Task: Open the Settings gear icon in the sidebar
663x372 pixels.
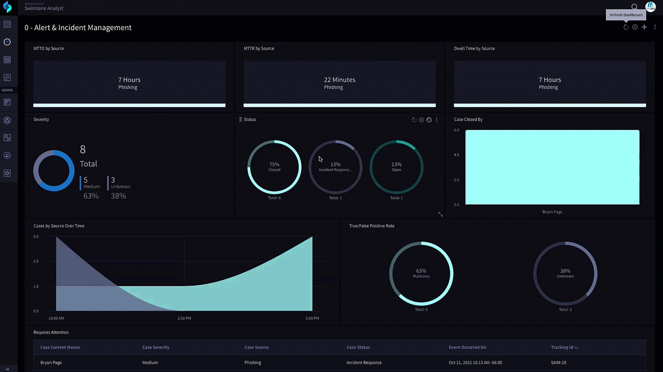Action: coord(7,173)
